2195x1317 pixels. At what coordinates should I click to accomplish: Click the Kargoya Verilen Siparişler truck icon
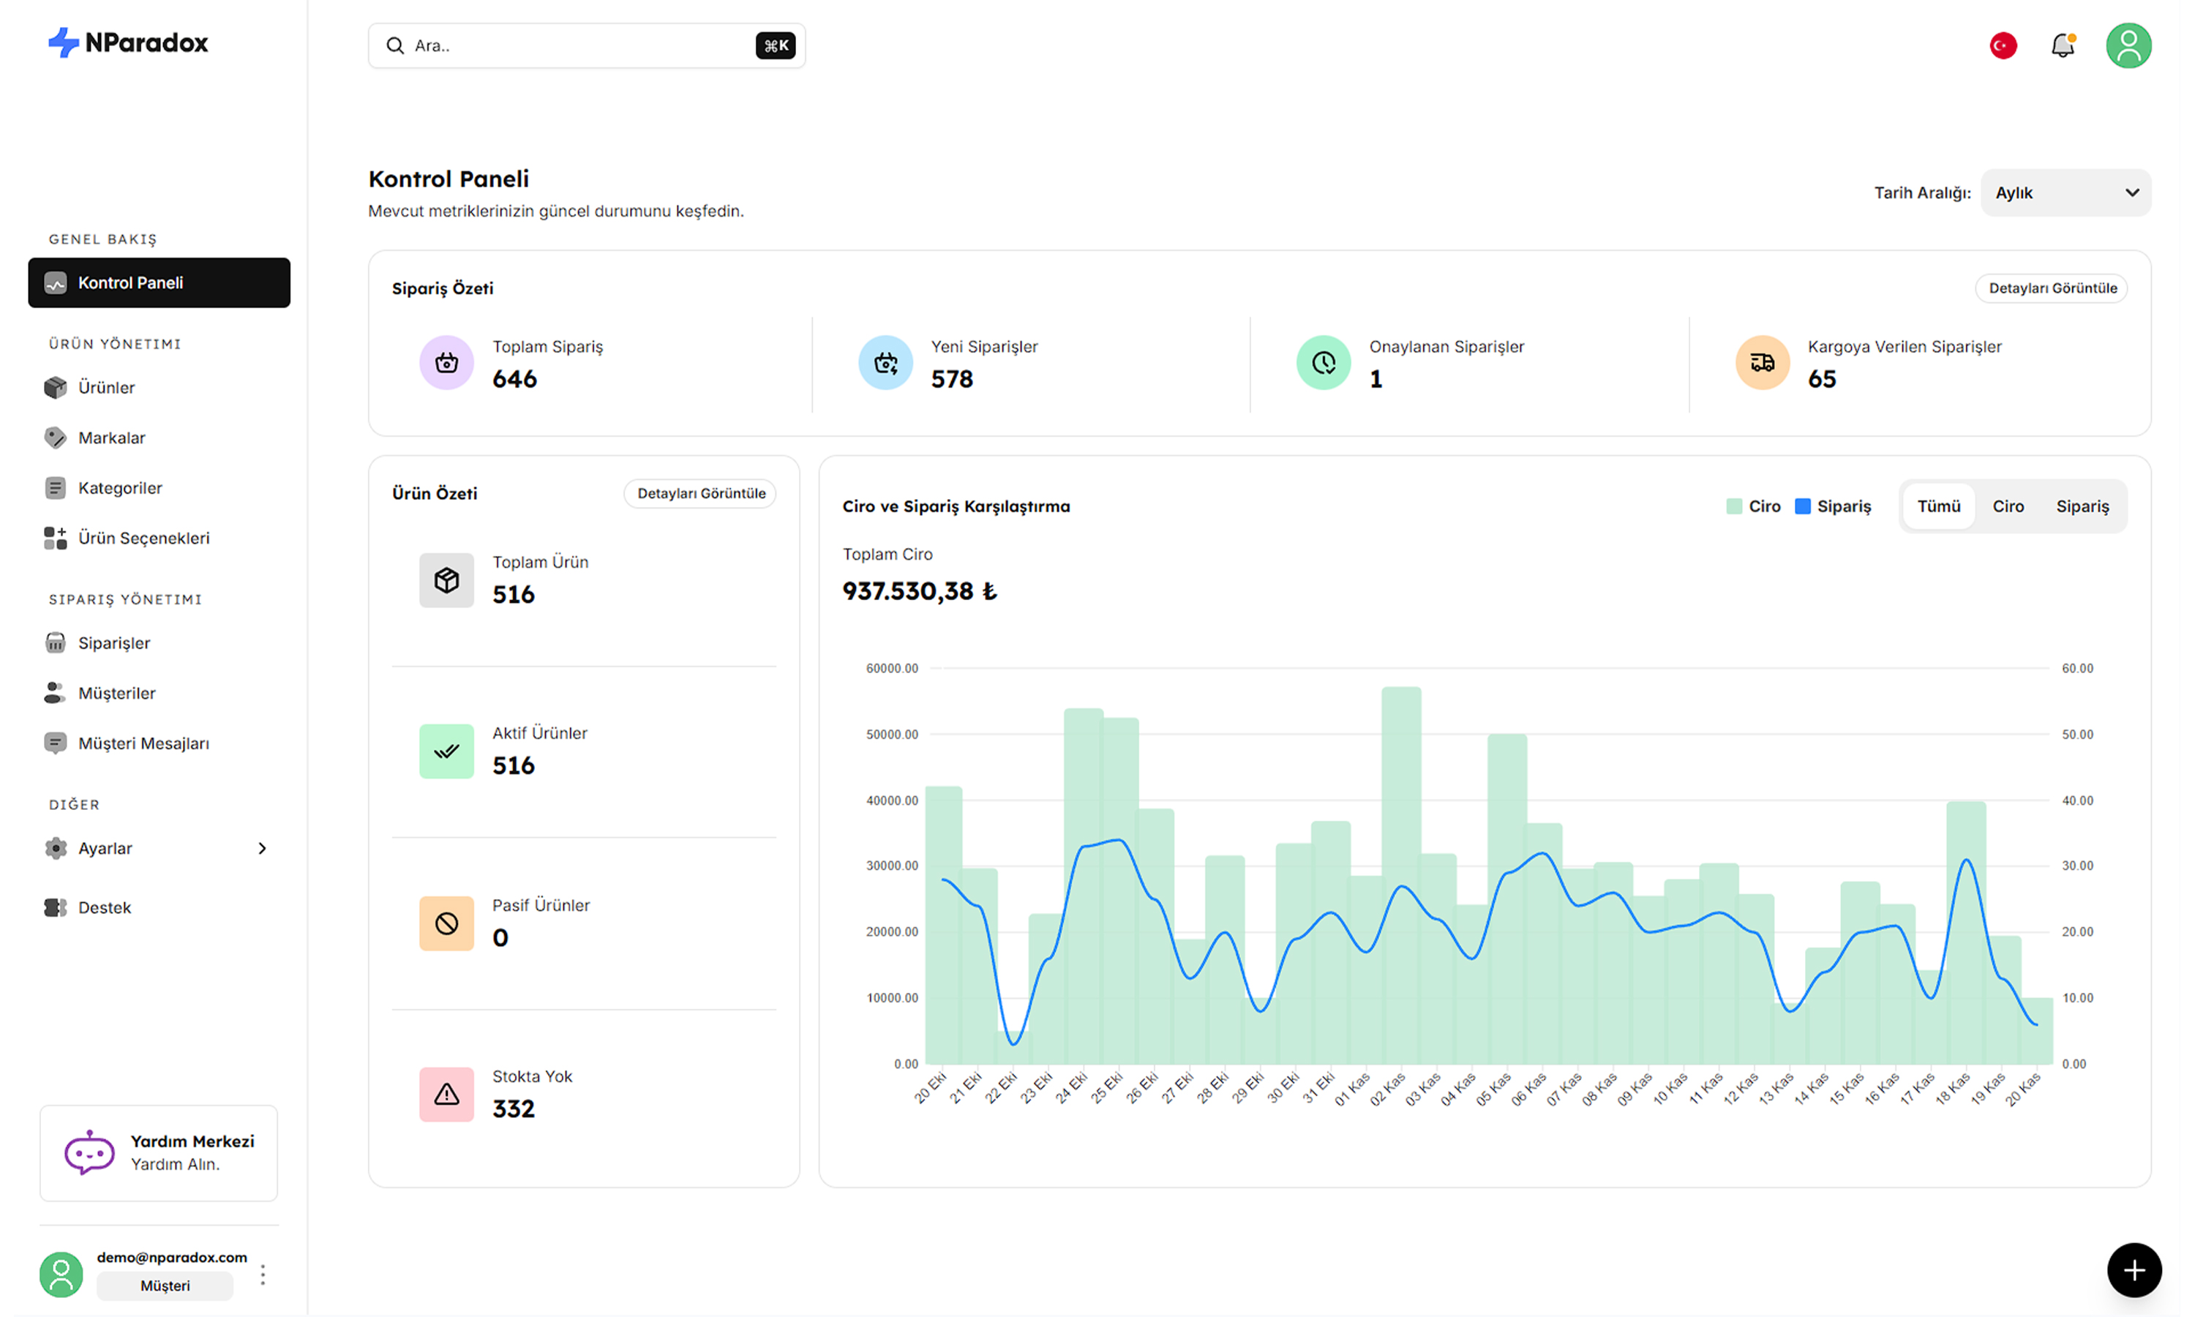coord(1761,362)
